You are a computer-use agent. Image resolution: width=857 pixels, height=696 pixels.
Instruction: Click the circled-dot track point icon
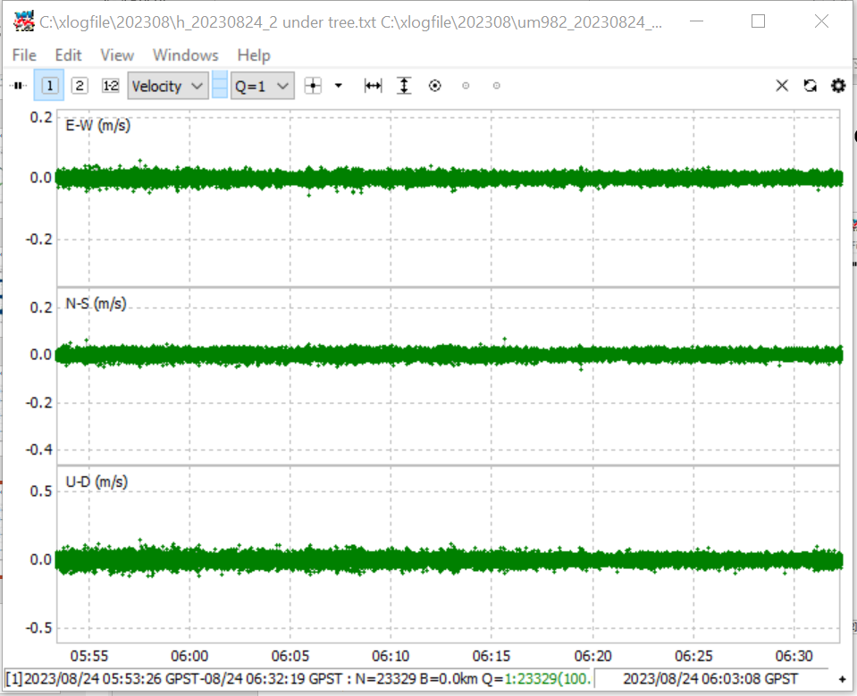[435, 86]
